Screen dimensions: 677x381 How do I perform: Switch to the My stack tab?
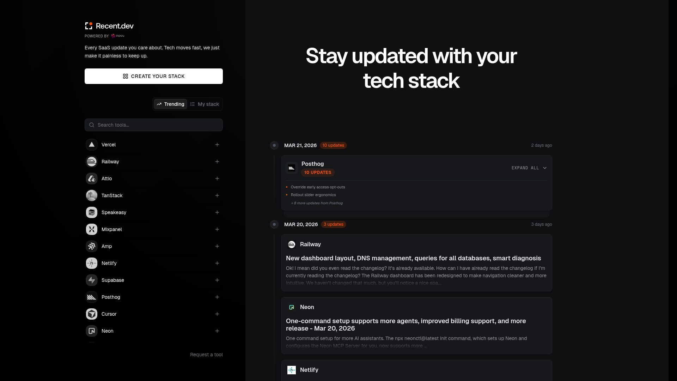pos(205,104)
